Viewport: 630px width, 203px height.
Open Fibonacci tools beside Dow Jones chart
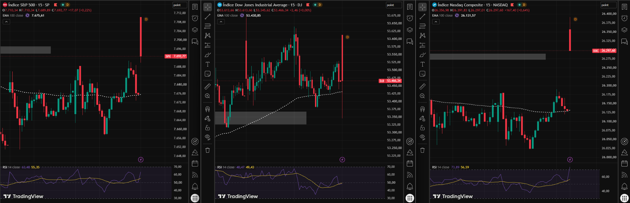pyautogui.click(x=208, y=26)
